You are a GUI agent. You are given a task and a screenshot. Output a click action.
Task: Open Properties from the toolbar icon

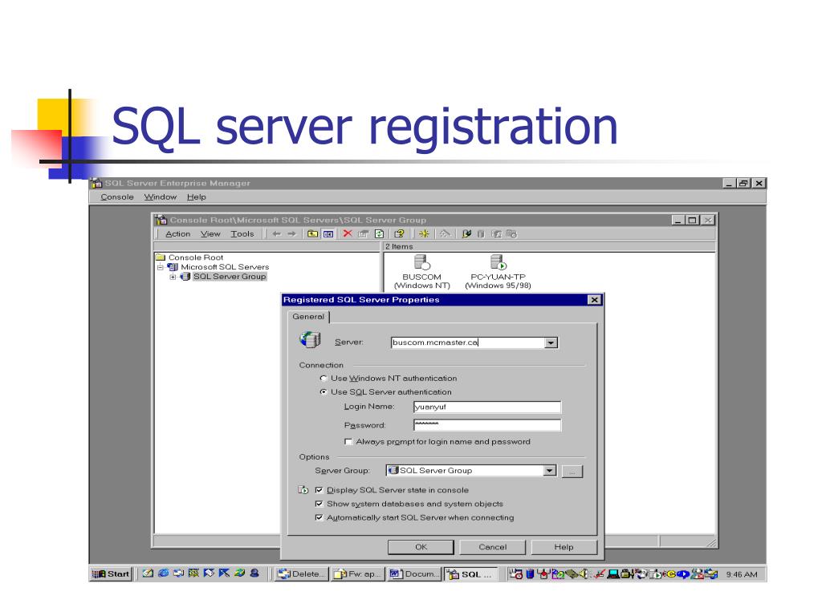tap(363, 233)
